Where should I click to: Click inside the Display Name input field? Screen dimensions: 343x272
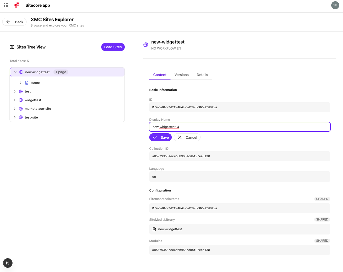point(239,127)
